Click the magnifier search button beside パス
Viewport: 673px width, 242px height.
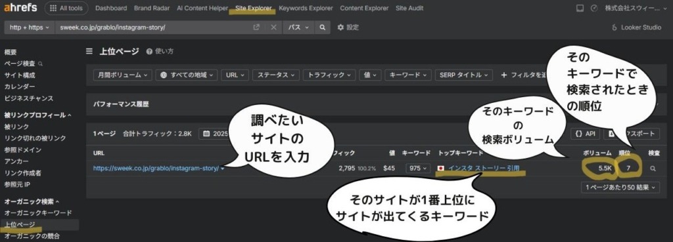322,28
